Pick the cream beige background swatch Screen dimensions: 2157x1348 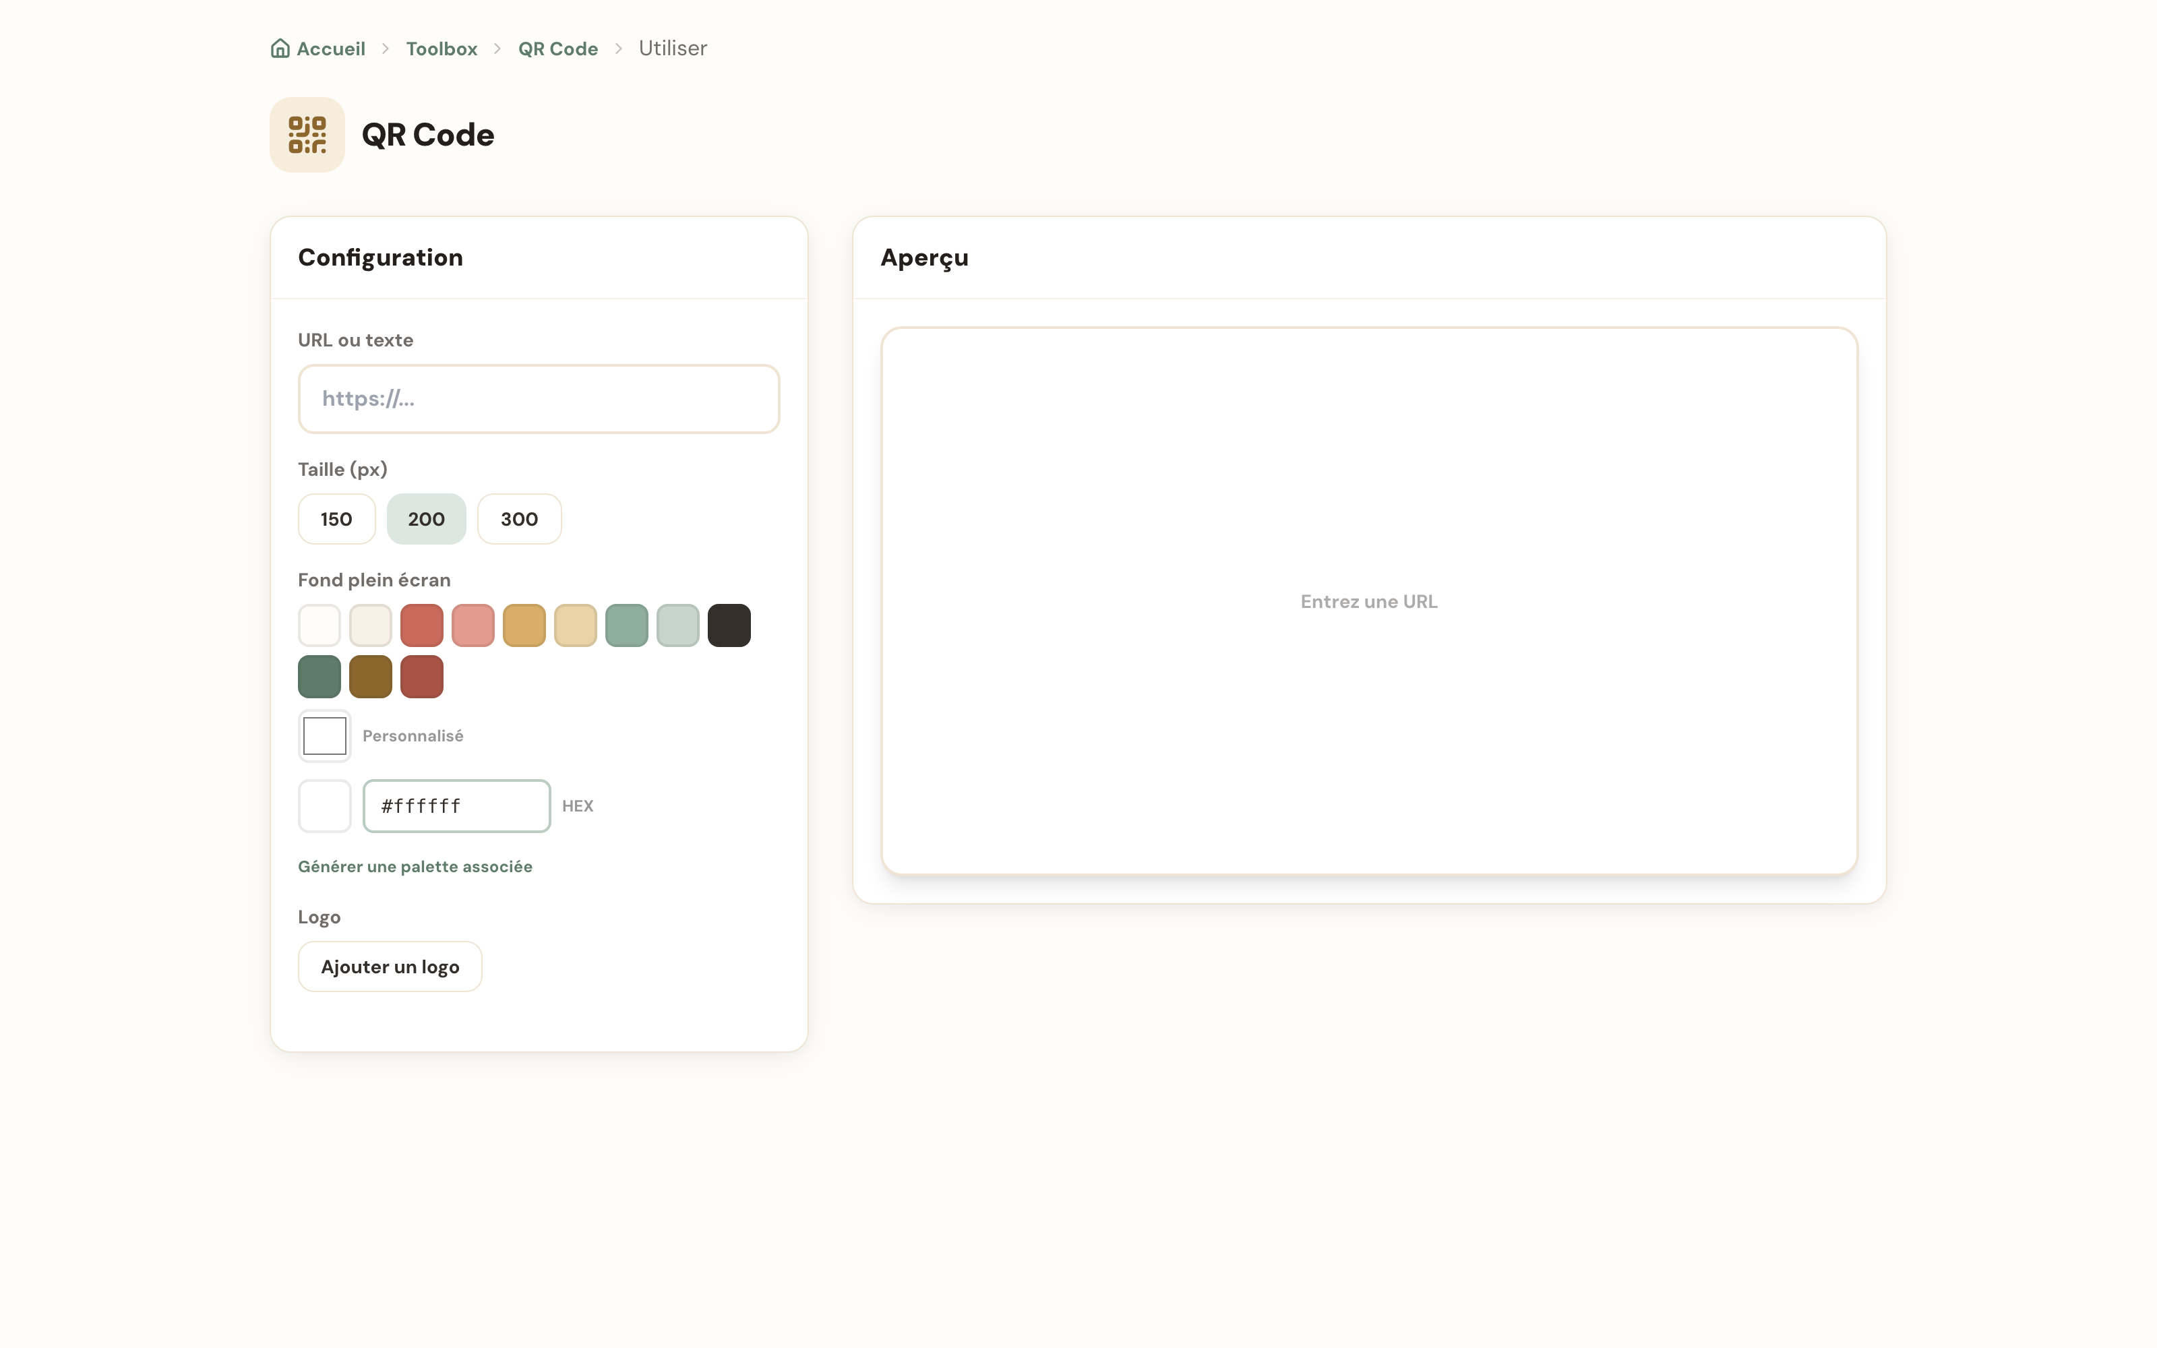click(371, 625)
